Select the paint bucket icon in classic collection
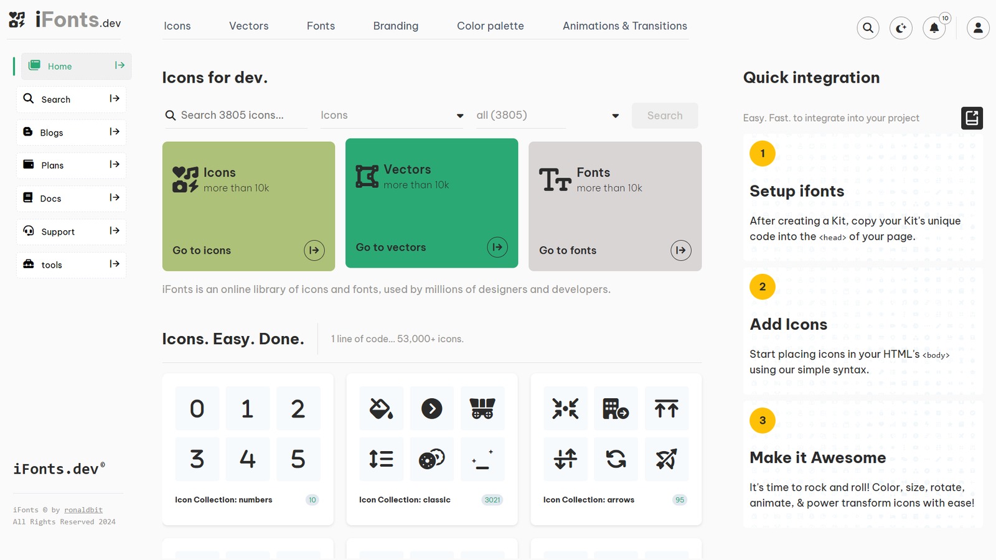Image resolution: width=996 pixels, height=560 pixels. pos(381,409)
